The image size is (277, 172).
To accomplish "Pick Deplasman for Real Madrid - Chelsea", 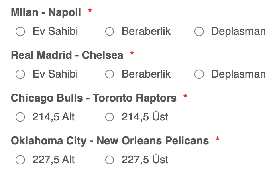I will coord(199,74).
